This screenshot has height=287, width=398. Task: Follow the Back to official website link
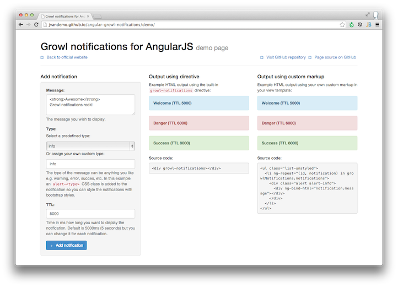click(x=67, y=57)
